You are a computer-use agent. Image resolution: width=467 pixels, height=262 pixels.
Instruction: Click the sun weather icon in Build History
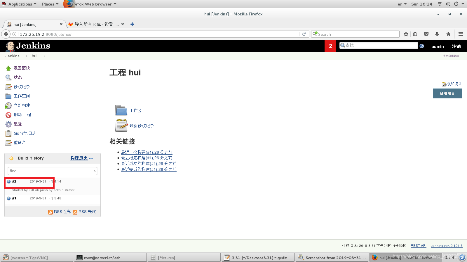(x=11, y=158)
